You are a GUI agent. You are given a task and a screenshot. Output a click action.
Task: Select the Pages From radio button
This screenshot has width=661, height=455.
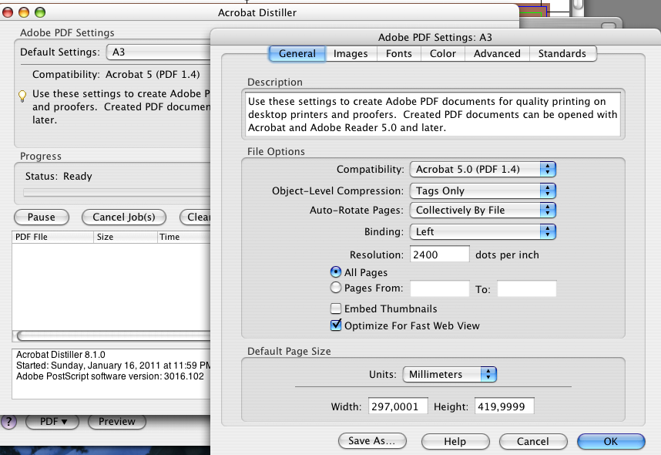pos(336,288)
